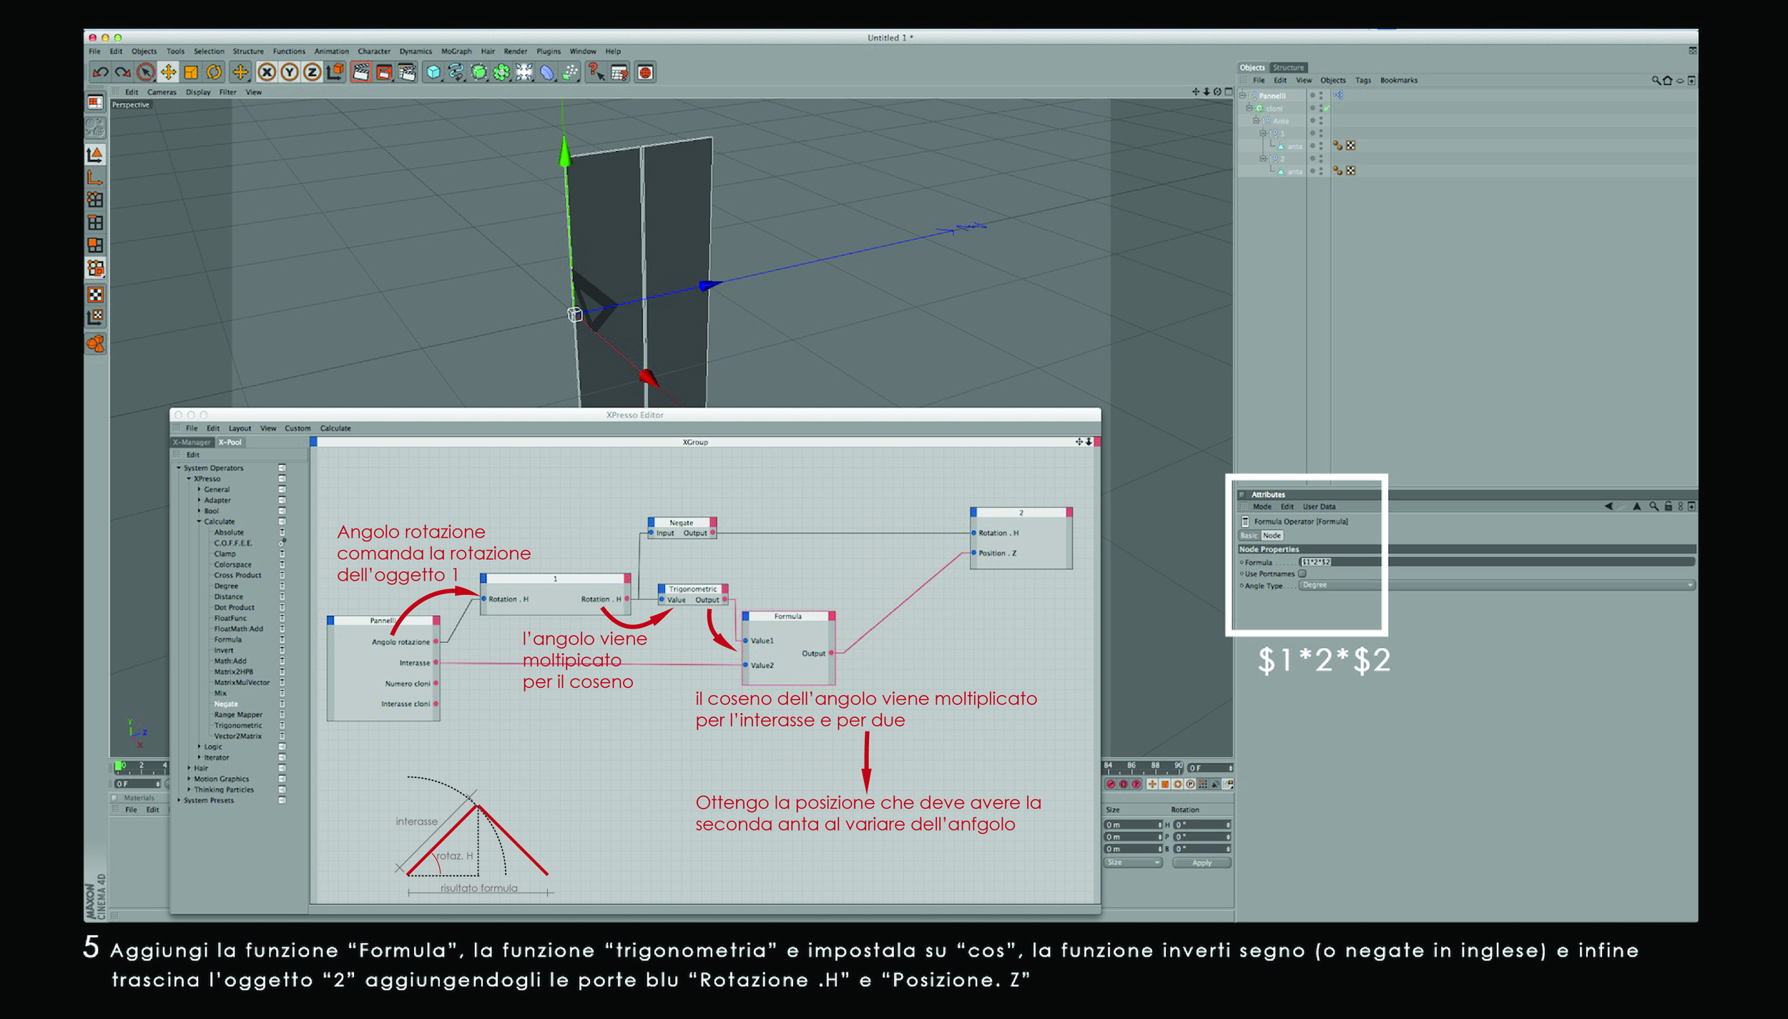This screenshot has width=1788, height=1019.
Task: Toggle the Z axis lock icon
Action: [313, 72]
